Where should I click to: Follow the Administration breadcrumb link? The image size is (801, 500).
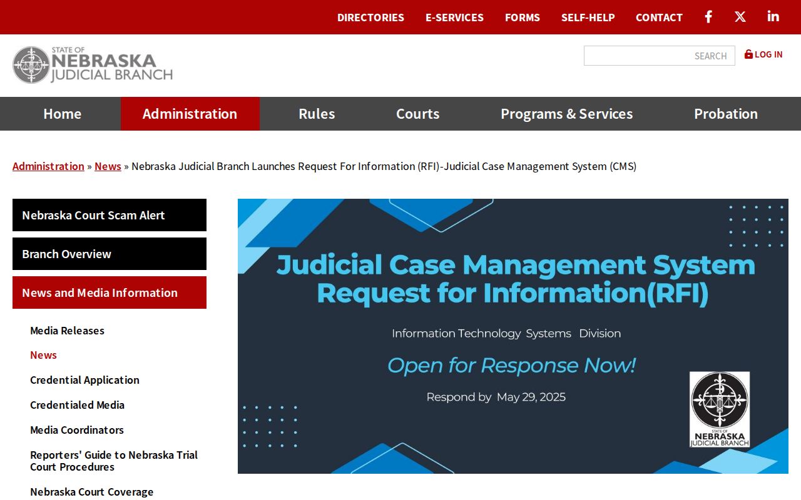point(48,166)
